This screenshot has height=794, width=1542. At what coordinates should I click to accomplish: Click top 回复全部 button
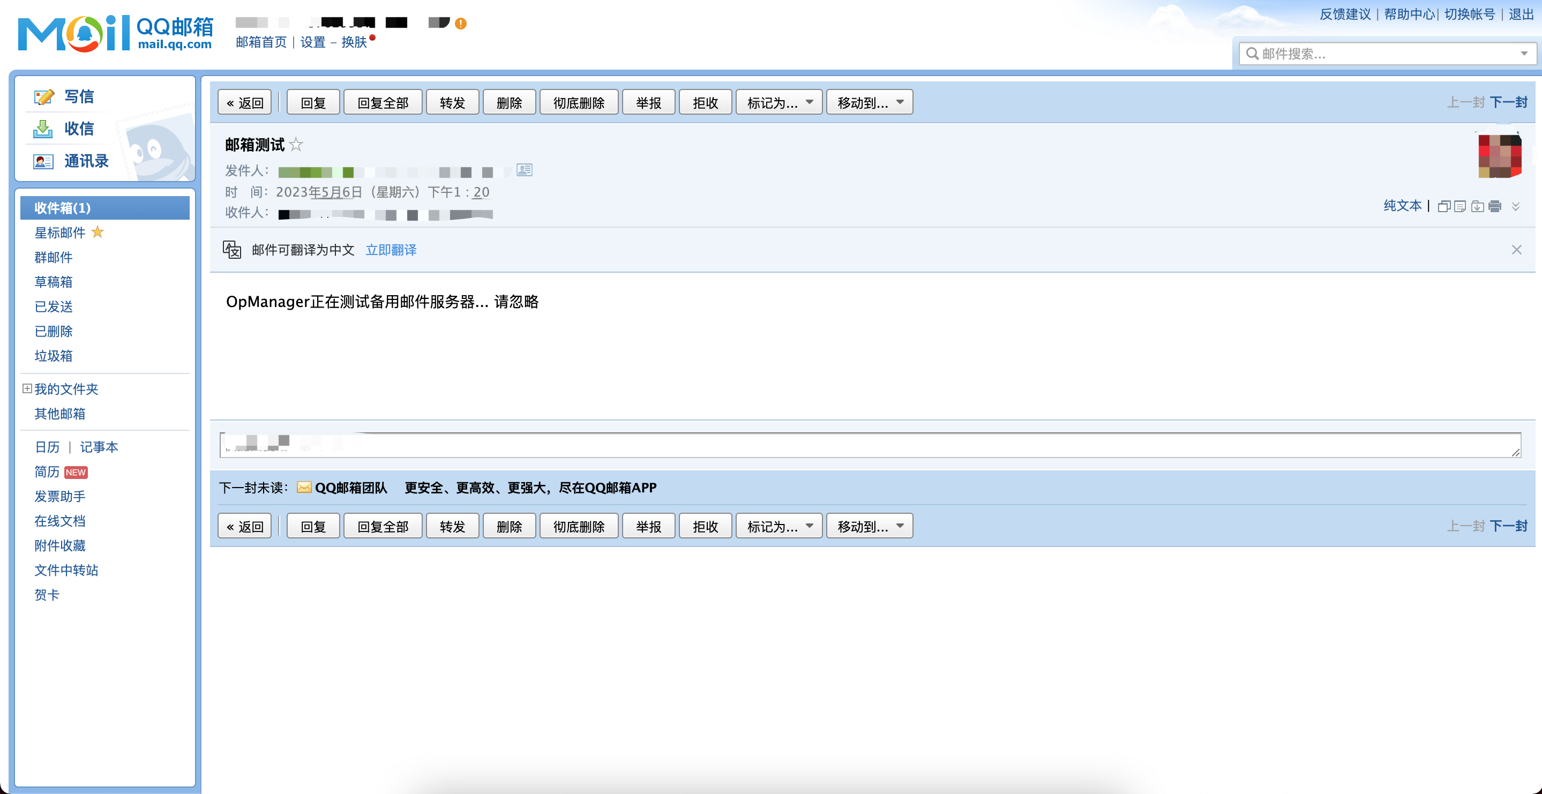point(383,102)
